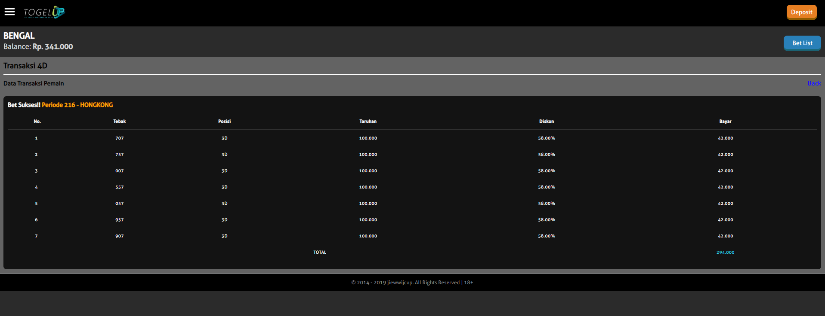The height and width of the screenshot is (316, 825).
Task: Click the total amount 294.000
Action: tap(725, 252)
